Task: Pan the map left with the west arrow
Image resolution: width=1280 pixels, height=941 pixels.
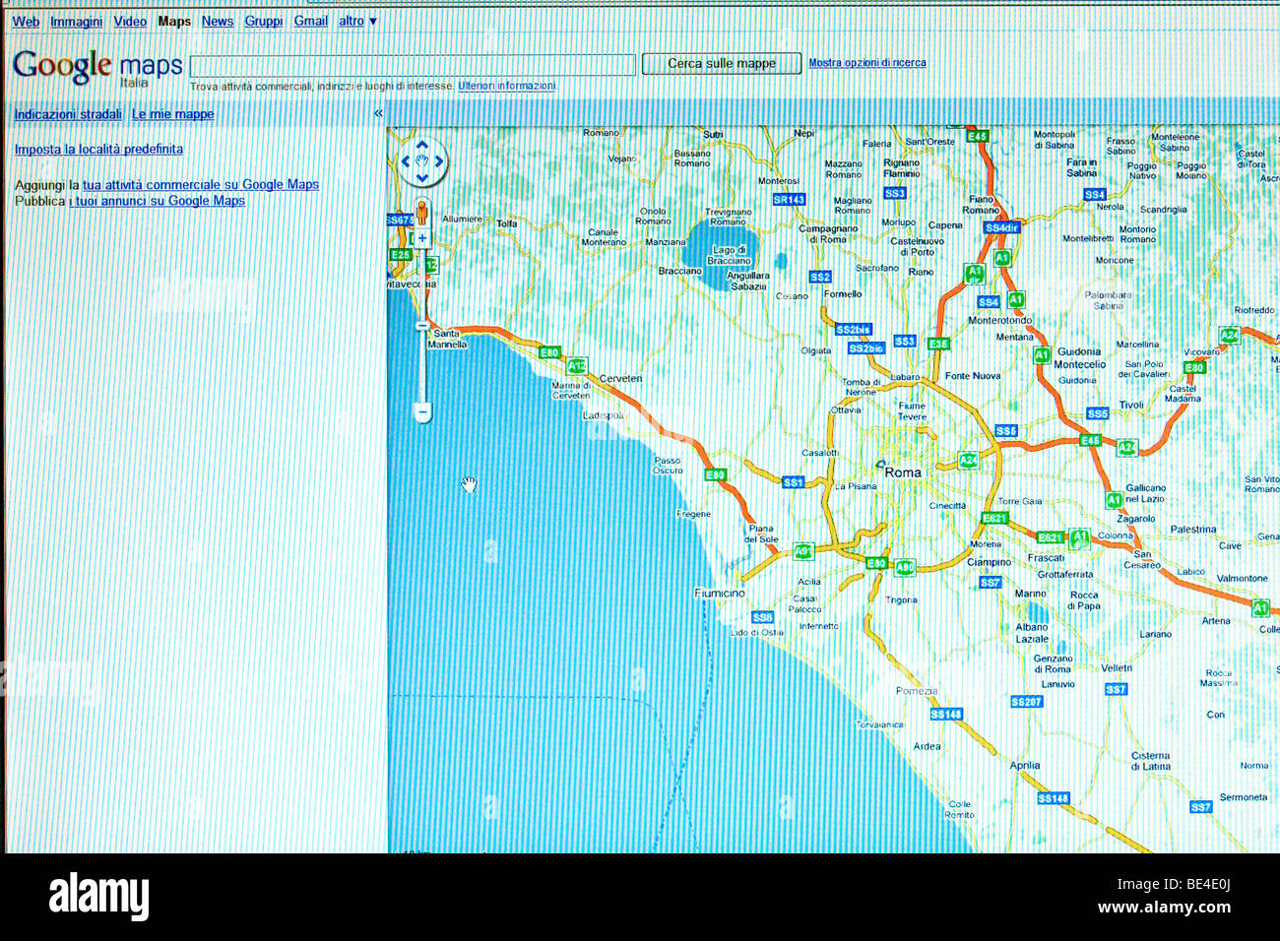Action: pos(406,161)
